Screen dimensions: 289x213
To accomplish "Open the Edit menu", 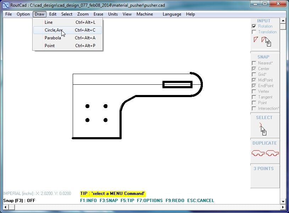I will coord(53,14).
